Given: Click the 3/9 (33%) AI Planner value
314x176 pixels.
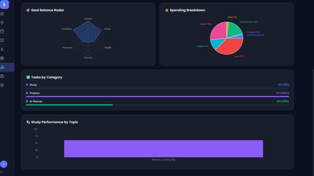Looking at the screenshot, I should tap(282, 101).
